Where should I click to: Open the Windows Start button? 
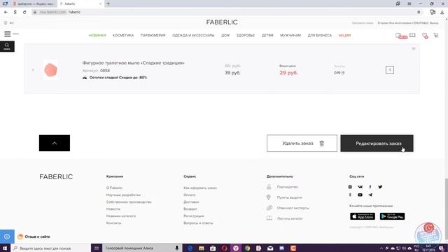[x=5, y=248]
